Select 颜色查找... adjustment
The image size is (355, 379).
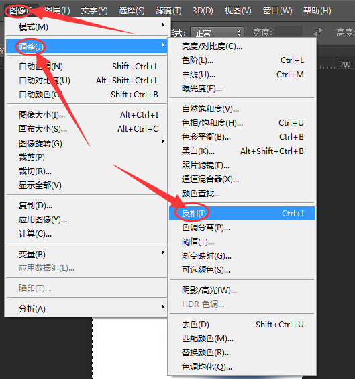(x=242, y=194)
